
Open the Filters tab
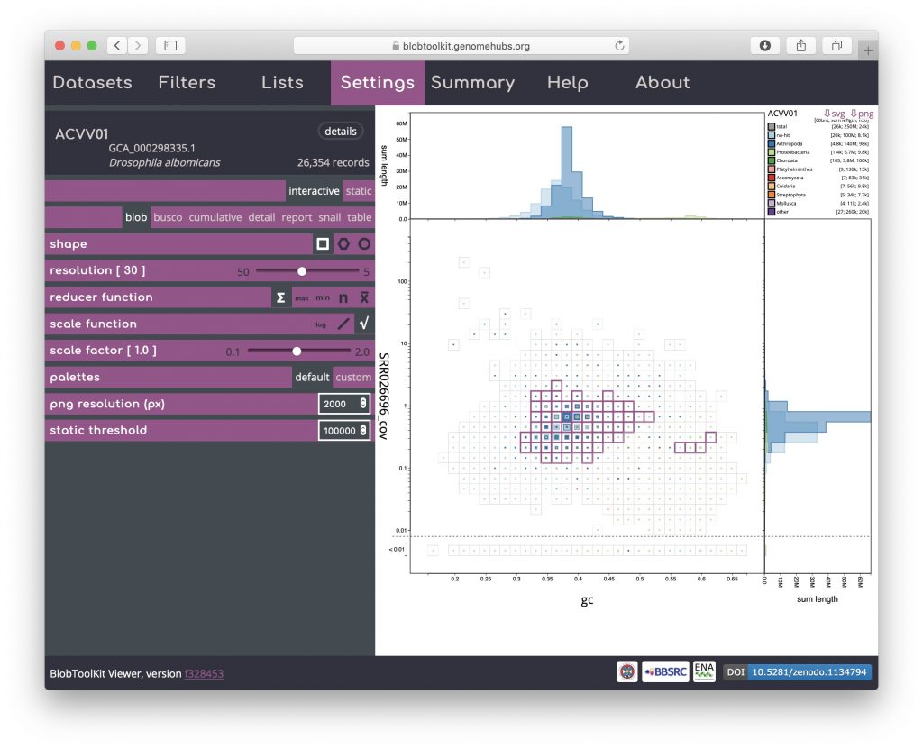[x=187, y=83]
